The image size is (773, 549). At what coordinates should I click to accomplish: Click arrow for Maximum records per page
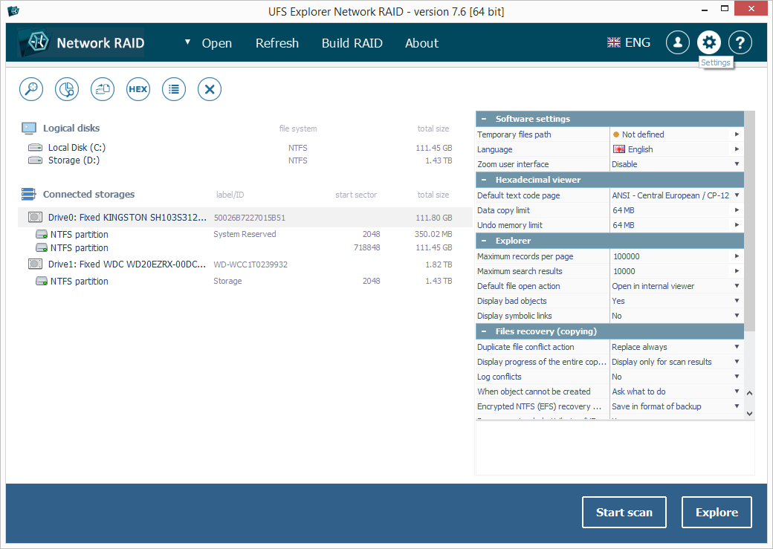[x=737, y=256]
